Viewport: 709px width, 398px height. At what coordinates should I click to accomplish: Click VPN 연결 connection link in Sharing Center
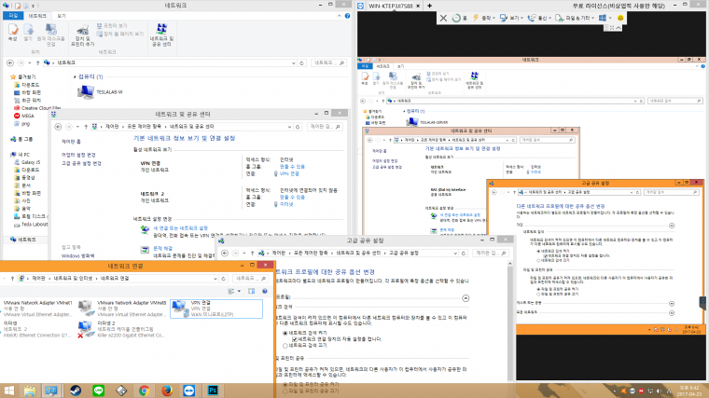[x=289, y=174]
